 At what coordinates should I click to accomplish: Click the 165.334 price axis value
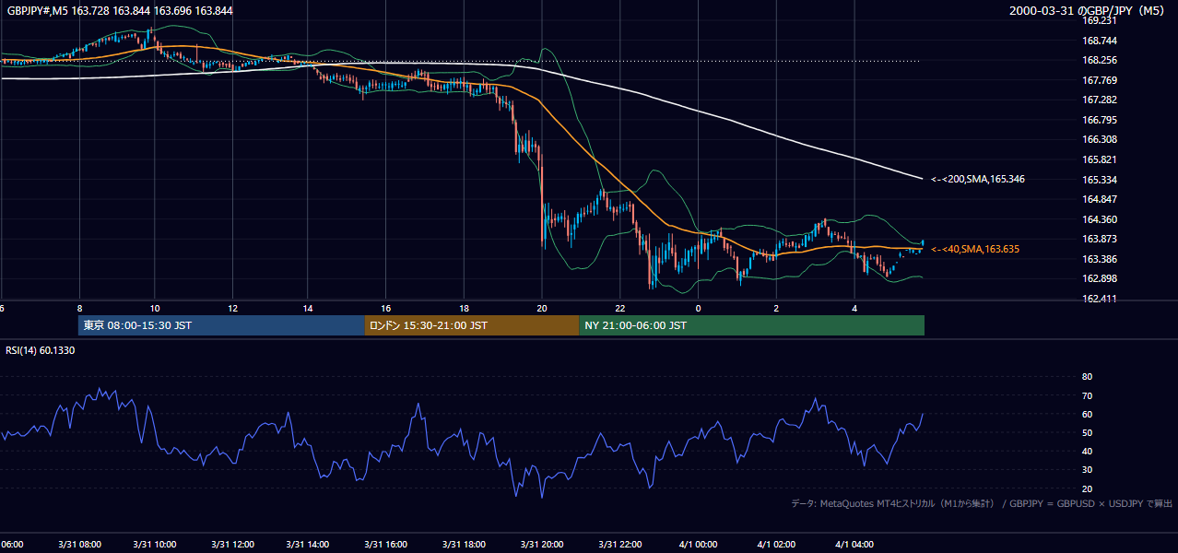tap(1100, 180)
